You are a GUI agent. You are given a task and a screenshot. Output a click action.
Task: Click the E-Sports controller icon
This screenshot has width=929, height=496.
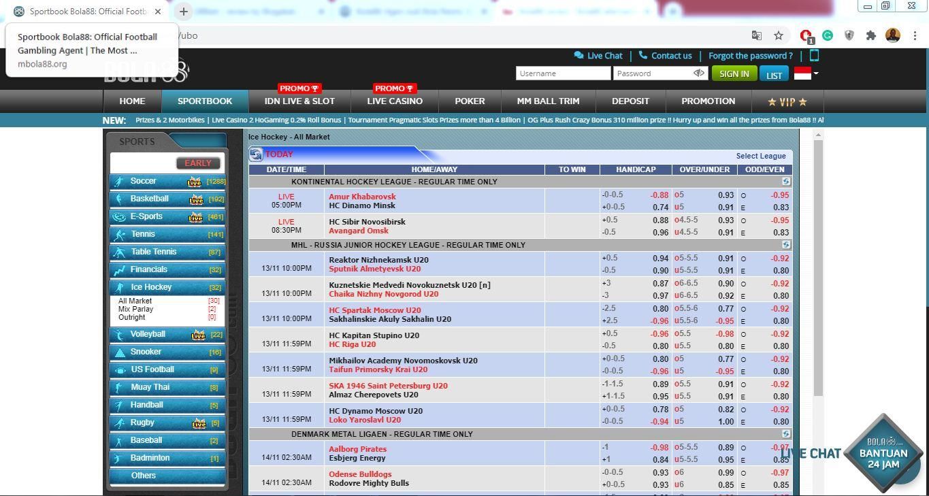coord(120,216)
